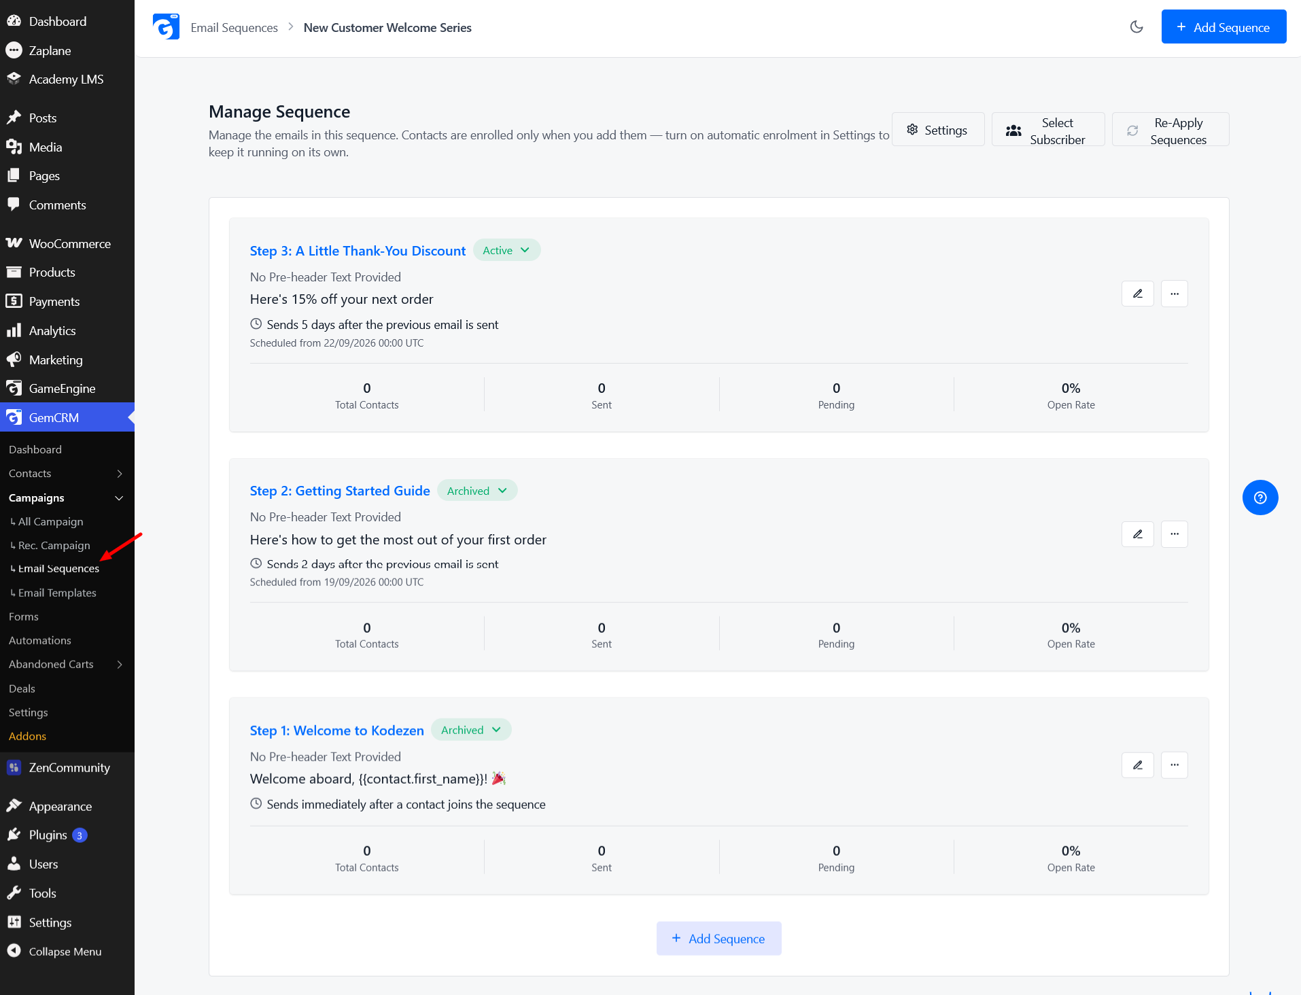
Task: Open Deals in GemCRM menu
Action: 22,688
